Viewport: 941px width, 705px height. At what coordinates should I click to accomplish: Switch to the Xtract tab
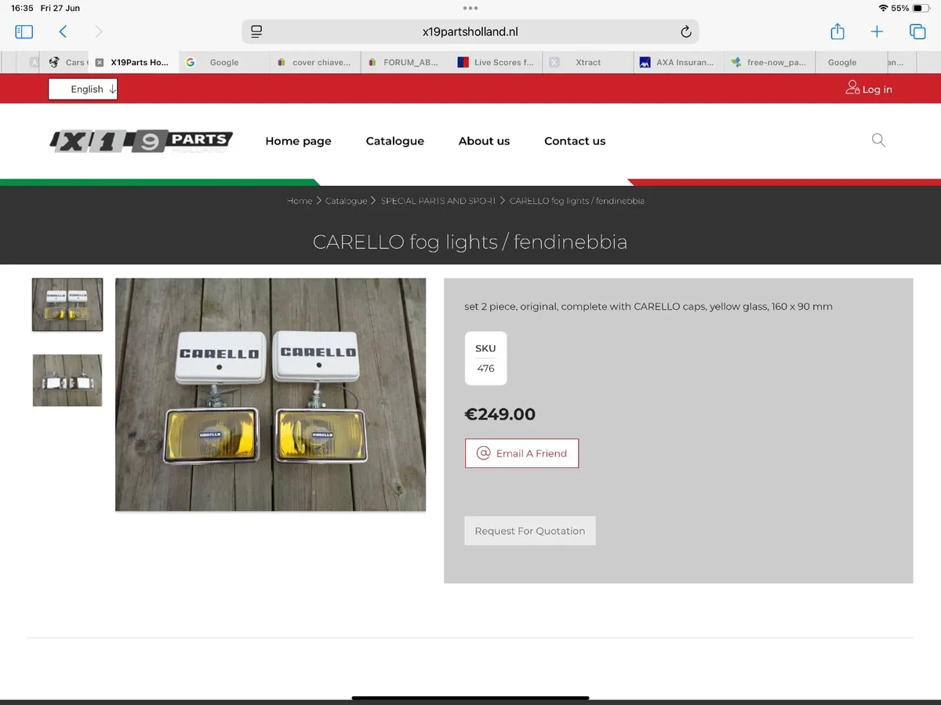coord(588,62)
